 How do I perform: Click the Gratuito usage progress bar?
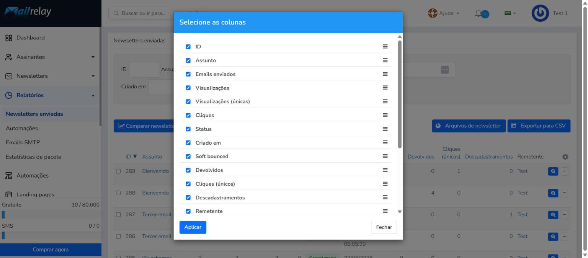[51, 215]
